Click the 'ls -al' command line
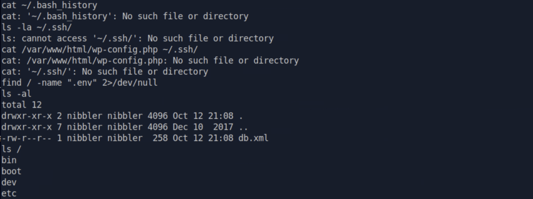Image resolution: width=533 pixels, height=199 pixels. (x=16, y=94)
